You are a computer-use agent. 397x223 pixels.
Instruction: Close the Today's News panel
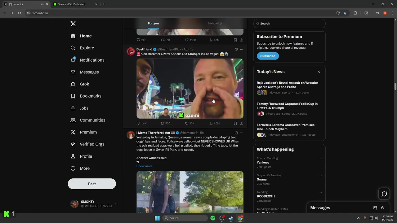319,72
